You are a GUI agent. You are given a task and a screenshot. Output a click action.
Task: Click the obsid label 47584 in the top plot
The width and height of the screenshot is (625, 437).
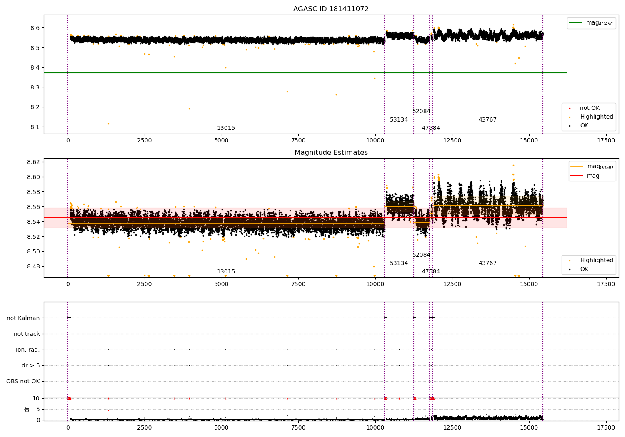tap(431, 128)
